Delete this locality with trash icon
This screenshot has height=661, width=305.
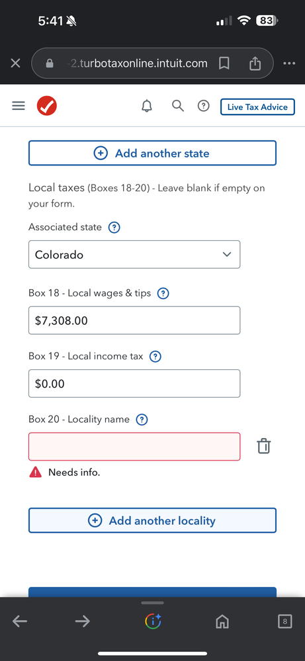(264, 446)
